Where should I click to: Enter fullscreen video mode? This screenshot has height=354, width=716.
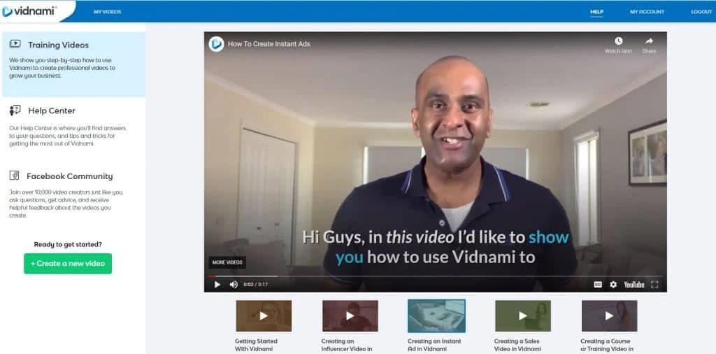tap(655, 285)
